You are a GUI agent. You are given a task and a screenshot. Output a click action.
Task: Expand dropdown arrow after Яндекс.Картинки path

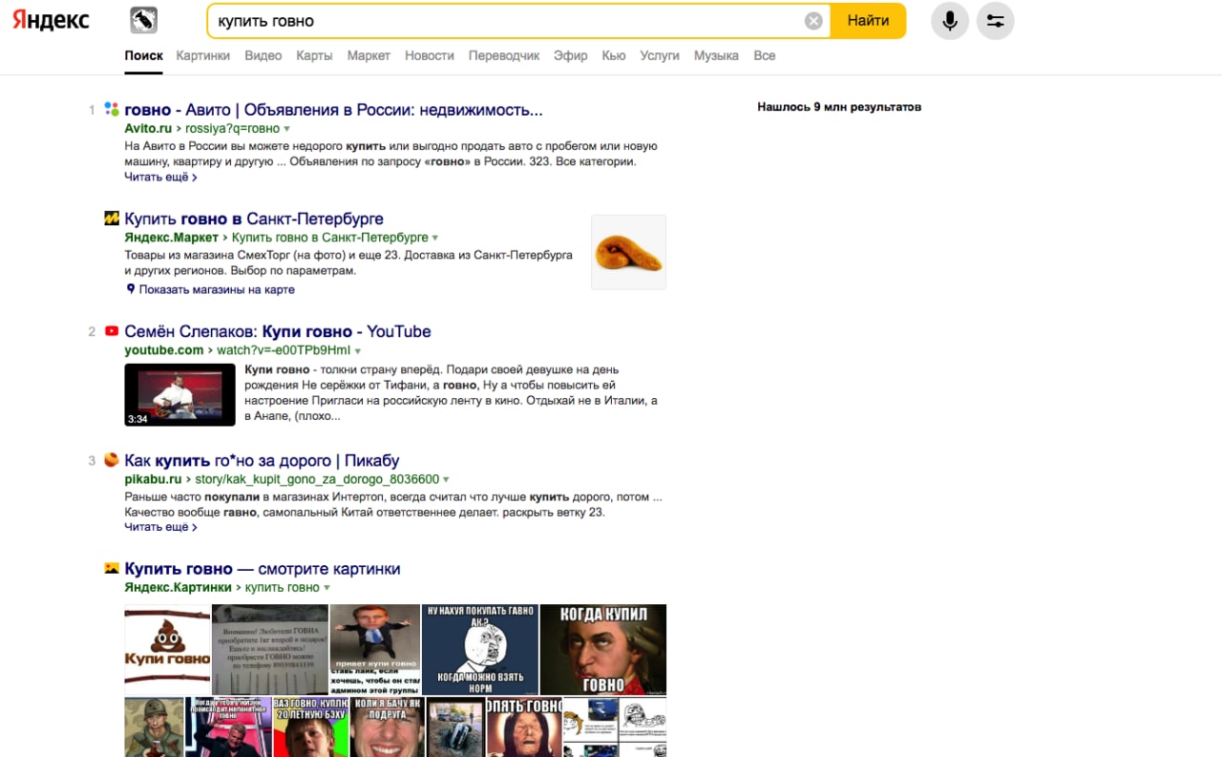[x=327, y=589]
